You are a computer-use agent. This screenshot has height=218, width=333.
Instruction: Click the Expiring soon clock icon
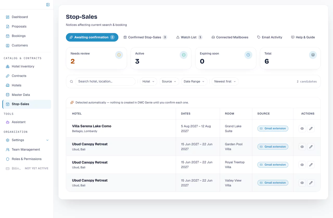[248, 55]
